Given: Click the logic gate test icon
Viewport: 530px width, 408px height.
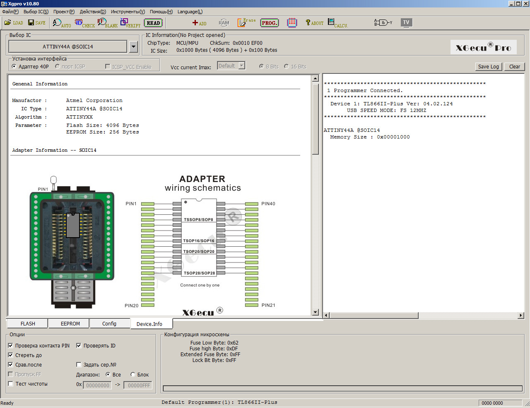Looking at the screenshot, I should point(383,22).
